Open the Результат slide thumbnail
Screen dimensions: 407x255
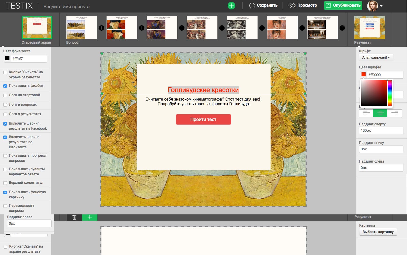[370, 28]
